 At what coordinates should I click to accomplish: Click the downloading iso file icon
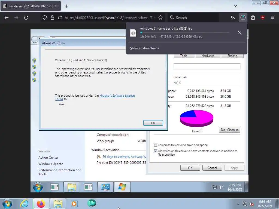click(133, 33)
